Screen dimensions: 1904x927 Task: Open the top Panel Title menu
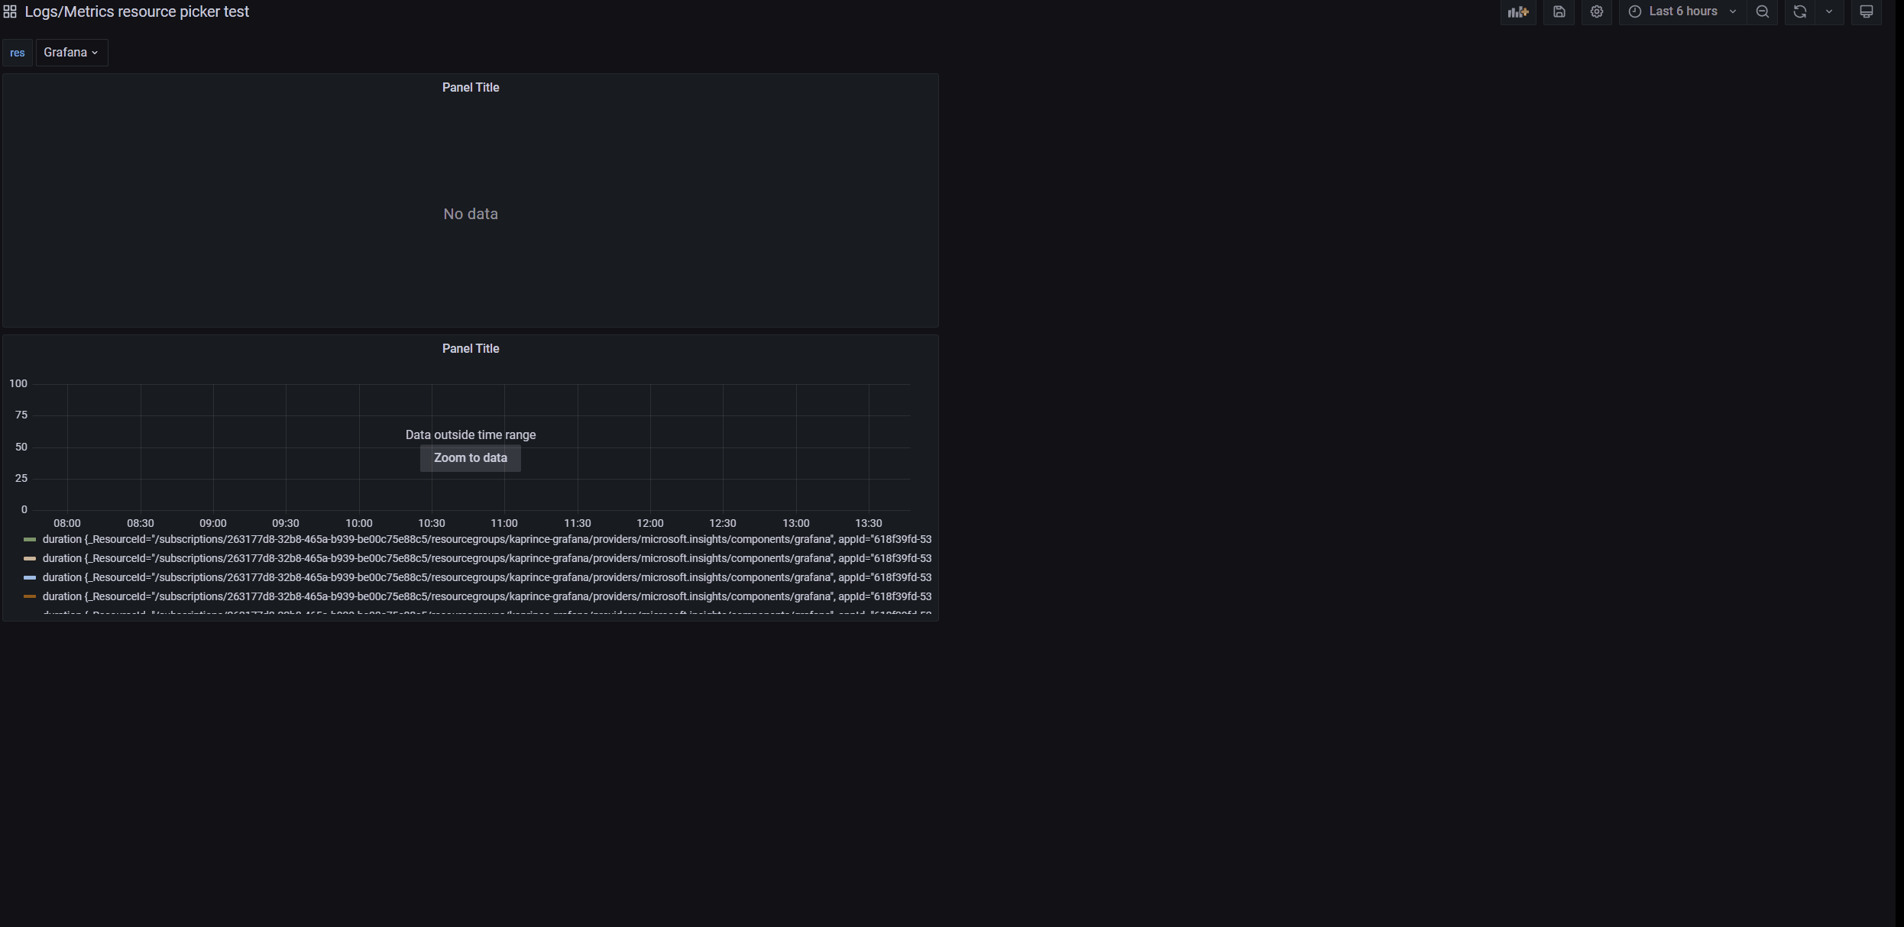[x=470, y=87]
